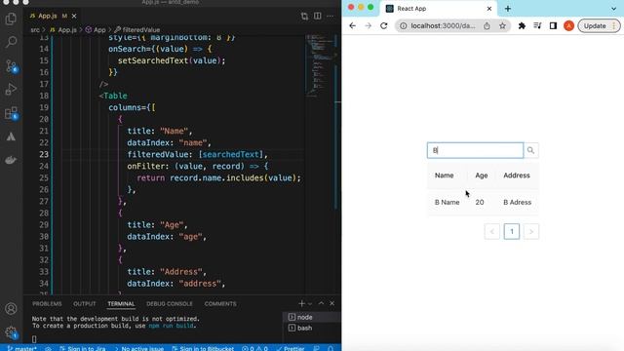
Task: Click the npm run build link in terminal
Action: 172,326
